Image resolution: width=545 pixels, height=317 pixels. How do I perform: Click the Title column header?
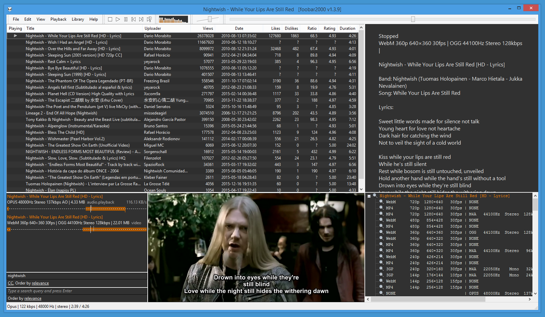[x=83, y=28]
